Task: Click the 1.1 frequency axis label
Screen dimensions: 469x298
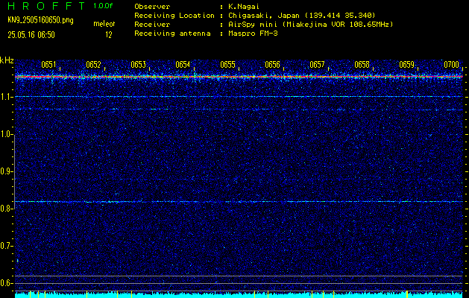Action: pyautogui.click(x=6, y=97)
